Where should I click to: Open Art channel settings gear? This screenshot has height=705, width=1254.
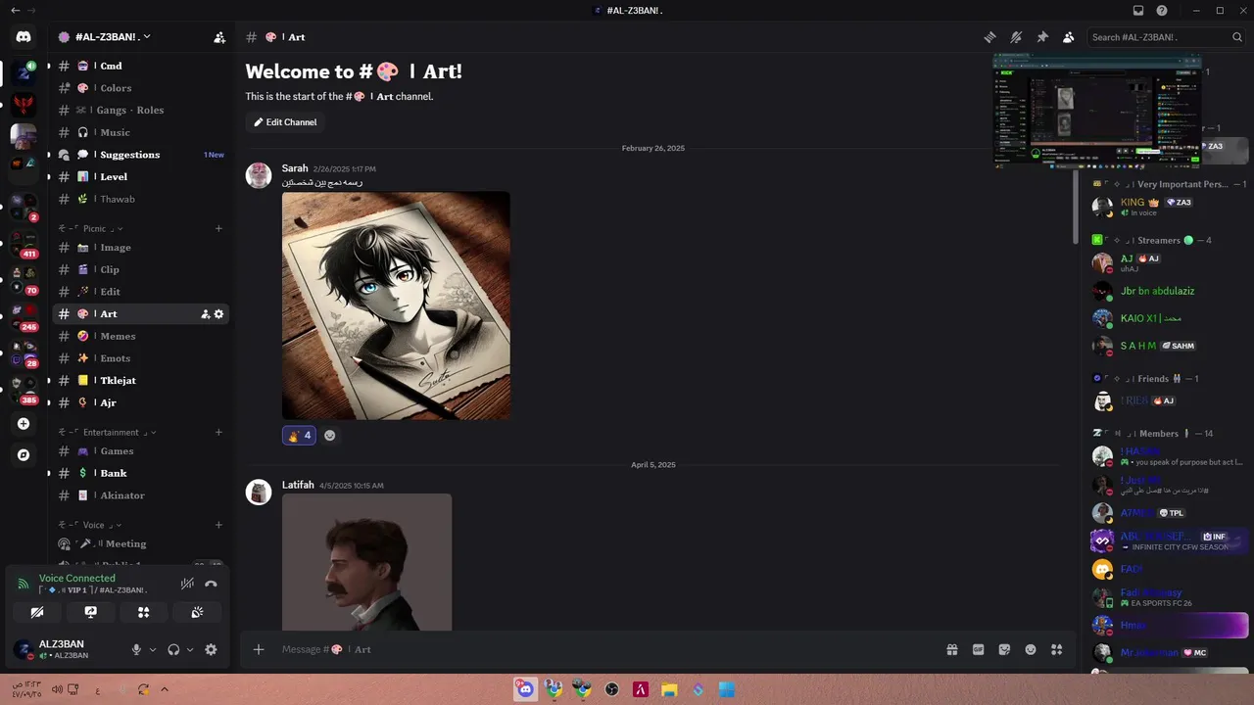(x=218, y=314)
